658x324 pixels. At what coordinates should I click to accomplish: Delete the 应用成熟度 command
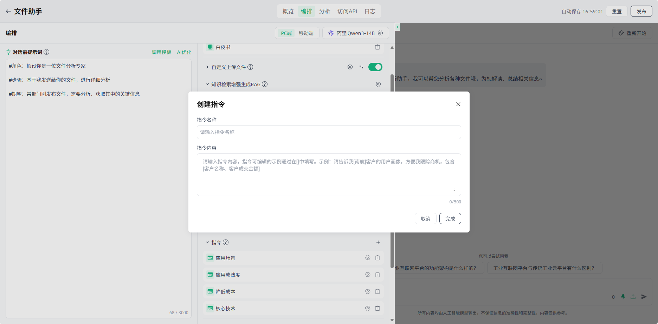pos(378,275)
